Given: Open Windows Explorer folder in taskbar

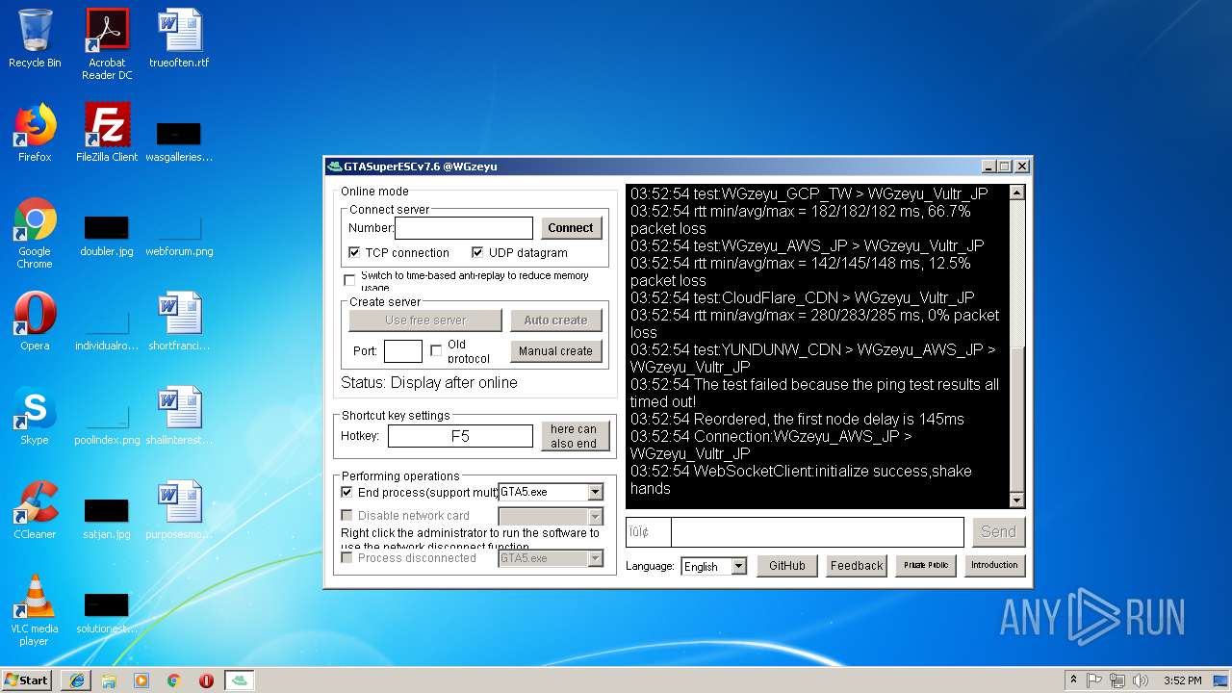Looking at the screenshot, I should (109, 680).
